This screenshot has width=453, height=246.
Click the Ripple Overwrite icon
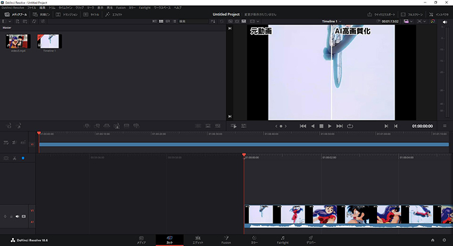click(107, 126)
